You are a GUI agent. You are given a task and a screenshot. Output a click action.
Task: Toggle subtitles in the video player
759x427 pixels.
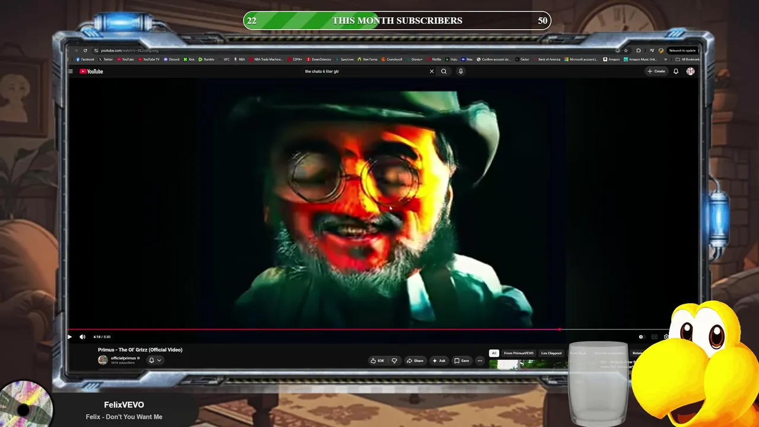tap(654, 337)
